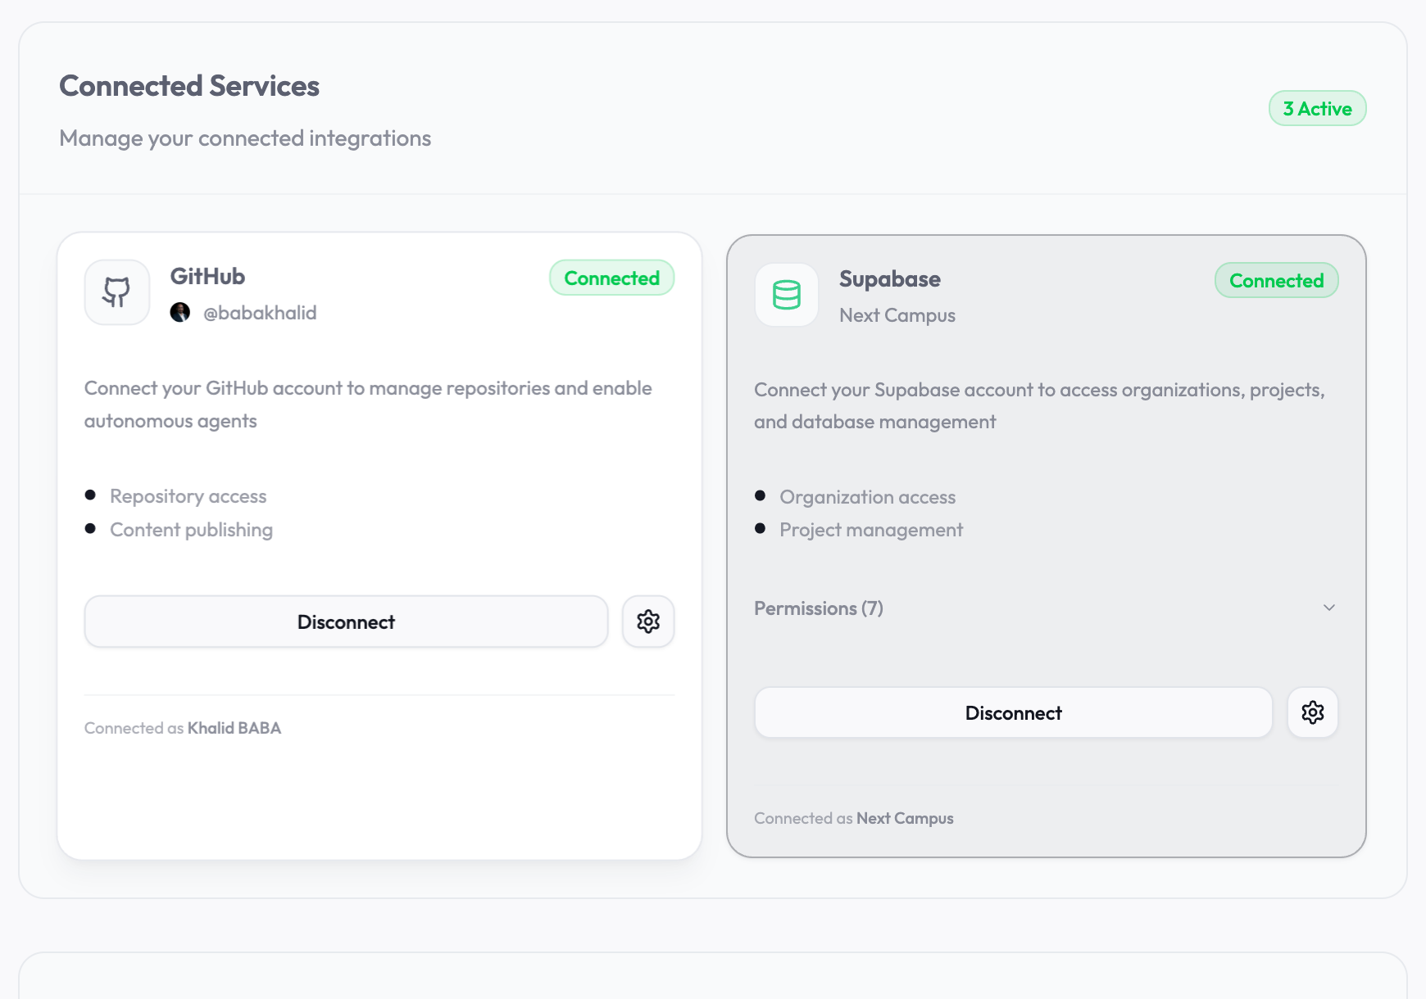Disconnect the Supabase integration
The image size is (1426, 999).
[1013, 712]
